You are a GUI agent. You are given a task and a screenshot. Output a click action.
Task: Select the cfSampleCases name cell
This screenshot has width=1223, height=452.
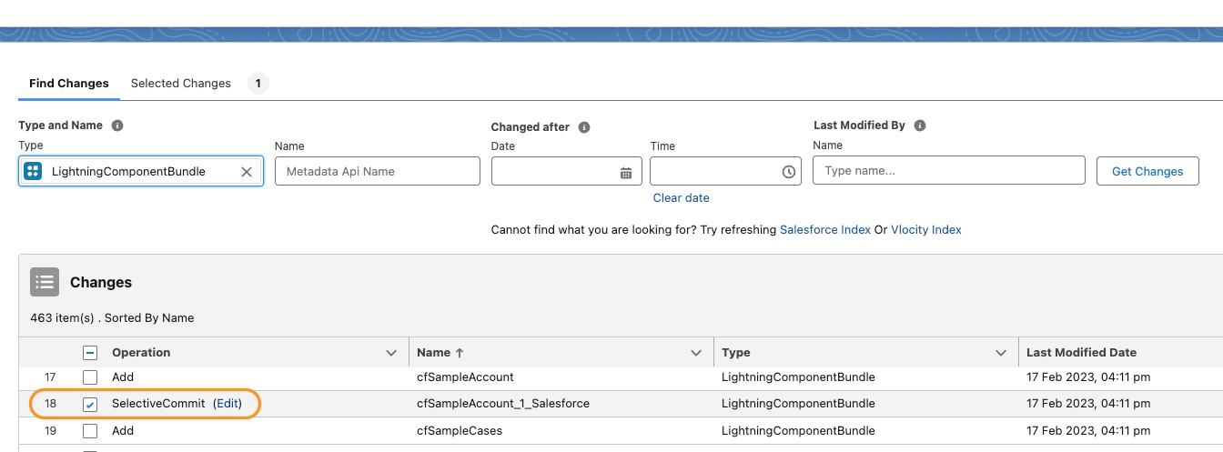[x=460, y=430]
